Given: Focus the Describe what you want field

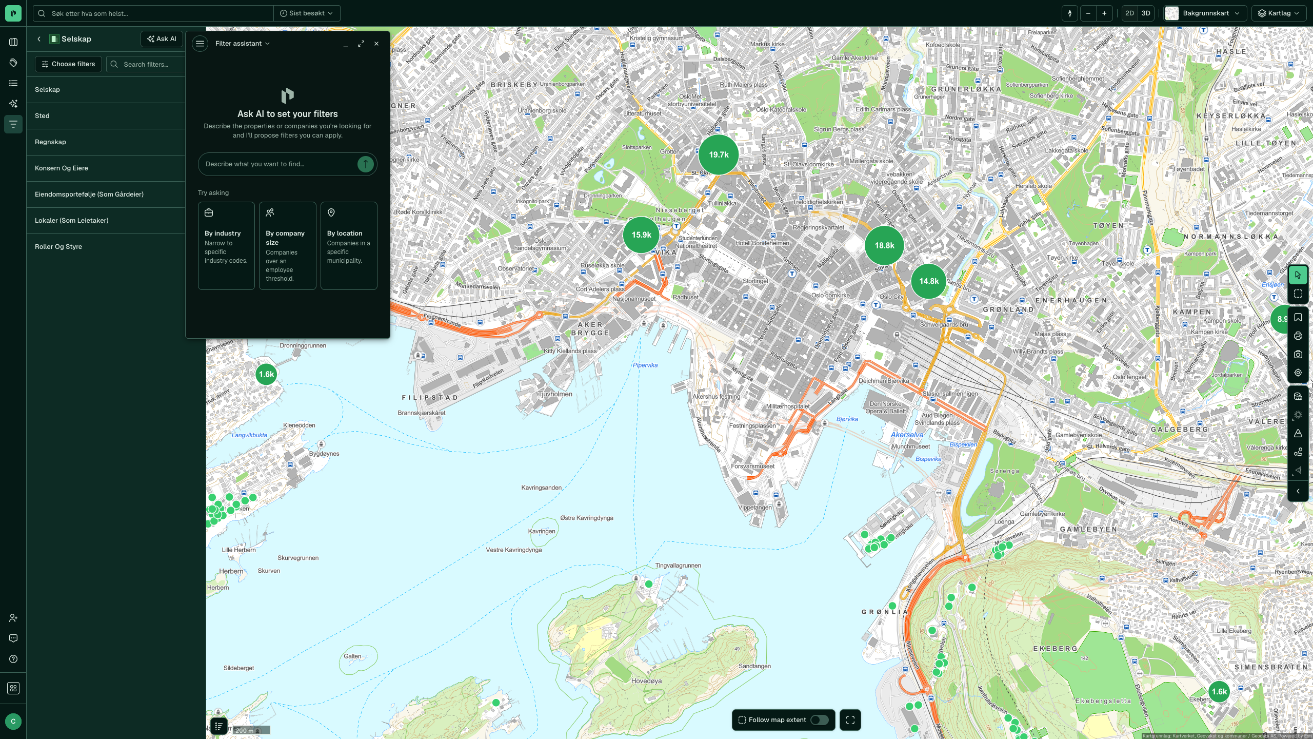Looking at the screenshot, I should click(277, 164).
